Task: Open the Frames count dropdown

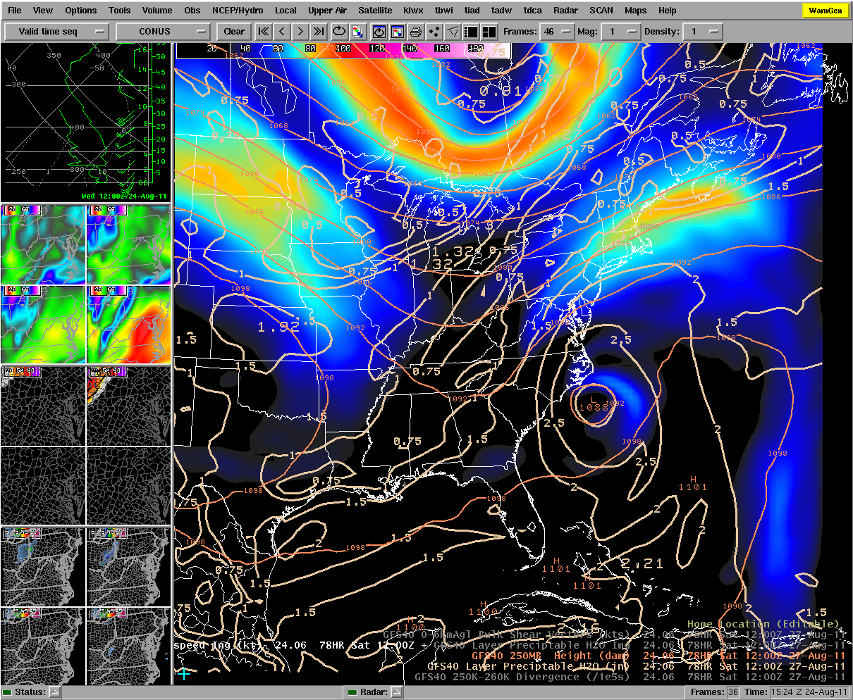Action: [557, 32]
